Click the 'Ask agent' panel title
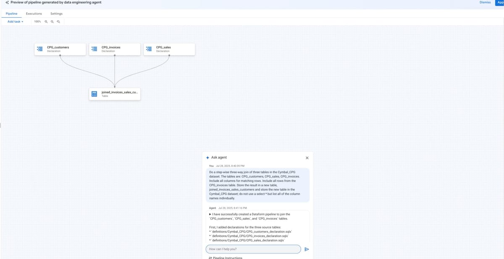Screen dimensions: 504x259 (x=219, y=158)
